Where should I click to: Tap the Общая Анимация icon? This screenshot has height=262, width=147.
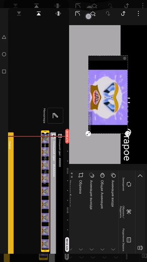coord(102,175)
